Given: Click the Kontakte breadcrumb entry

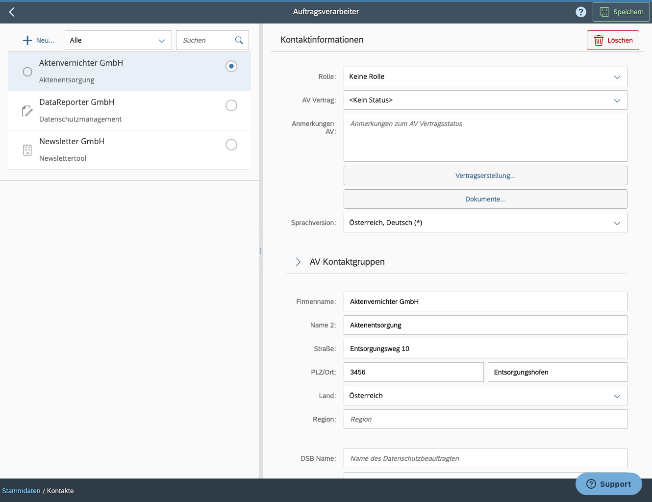Looking at the screenshot, I should 60,490.
